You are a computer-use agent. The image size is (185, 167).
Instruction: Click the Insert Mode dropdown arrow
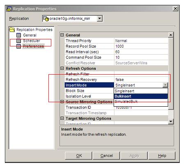point(165,85)
